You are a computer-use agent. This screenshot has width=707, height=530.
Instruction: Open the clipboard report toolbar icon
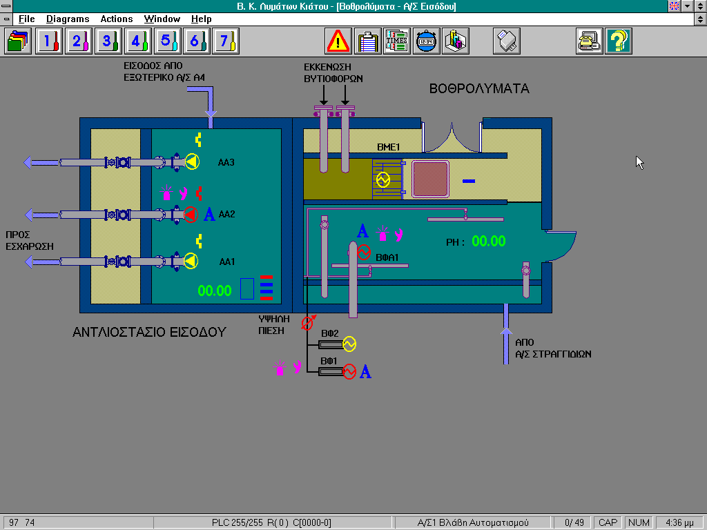(368, 41)
